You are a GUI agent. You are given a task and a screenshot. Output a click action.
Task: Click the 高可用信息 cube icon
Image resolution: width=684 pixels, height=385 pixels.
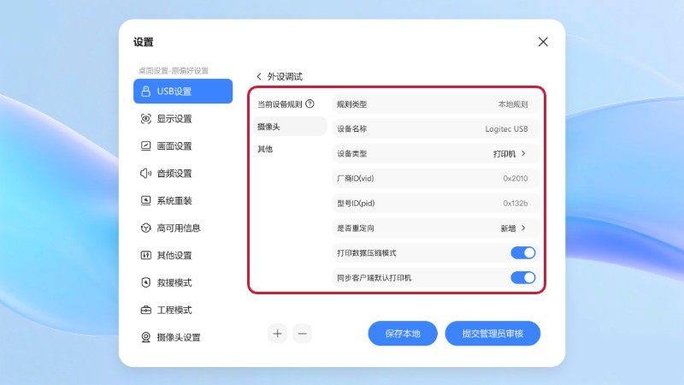click(x=145, y=228)
